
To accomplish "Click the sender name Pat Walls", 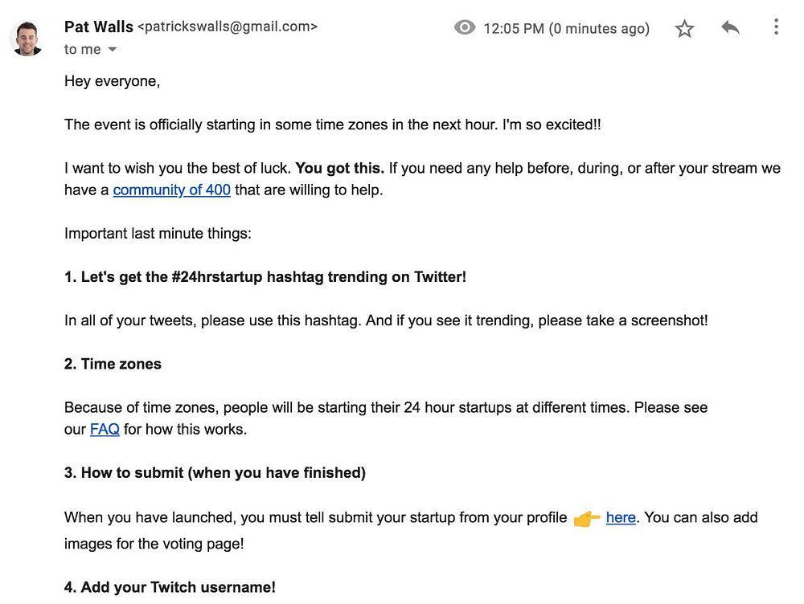I will 98,27.
